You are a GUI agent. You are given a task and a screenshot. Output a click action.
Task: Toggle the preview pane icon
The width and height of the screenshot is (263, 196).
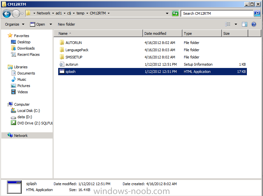point(245,24)
